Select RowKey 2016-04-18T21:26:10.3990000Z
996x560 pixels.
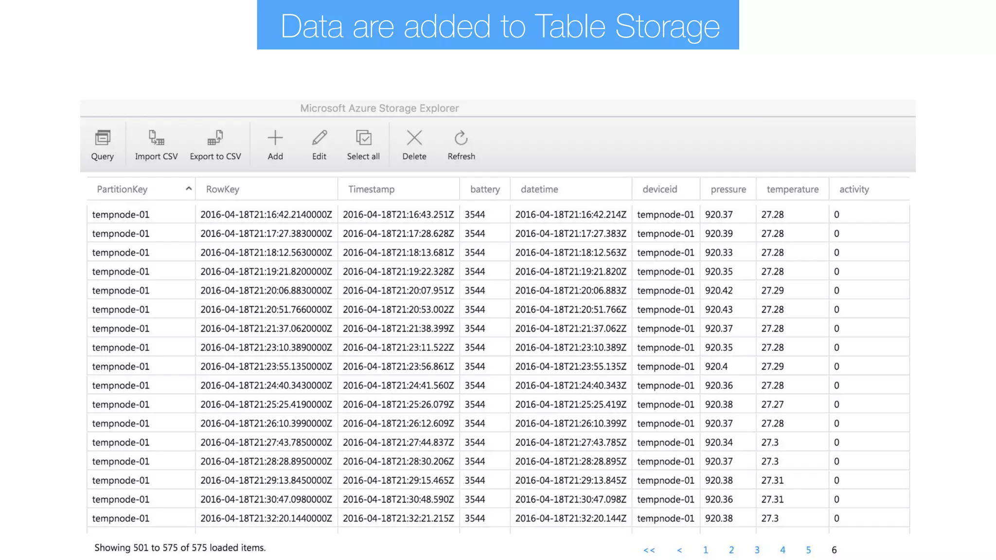point(266,423)
